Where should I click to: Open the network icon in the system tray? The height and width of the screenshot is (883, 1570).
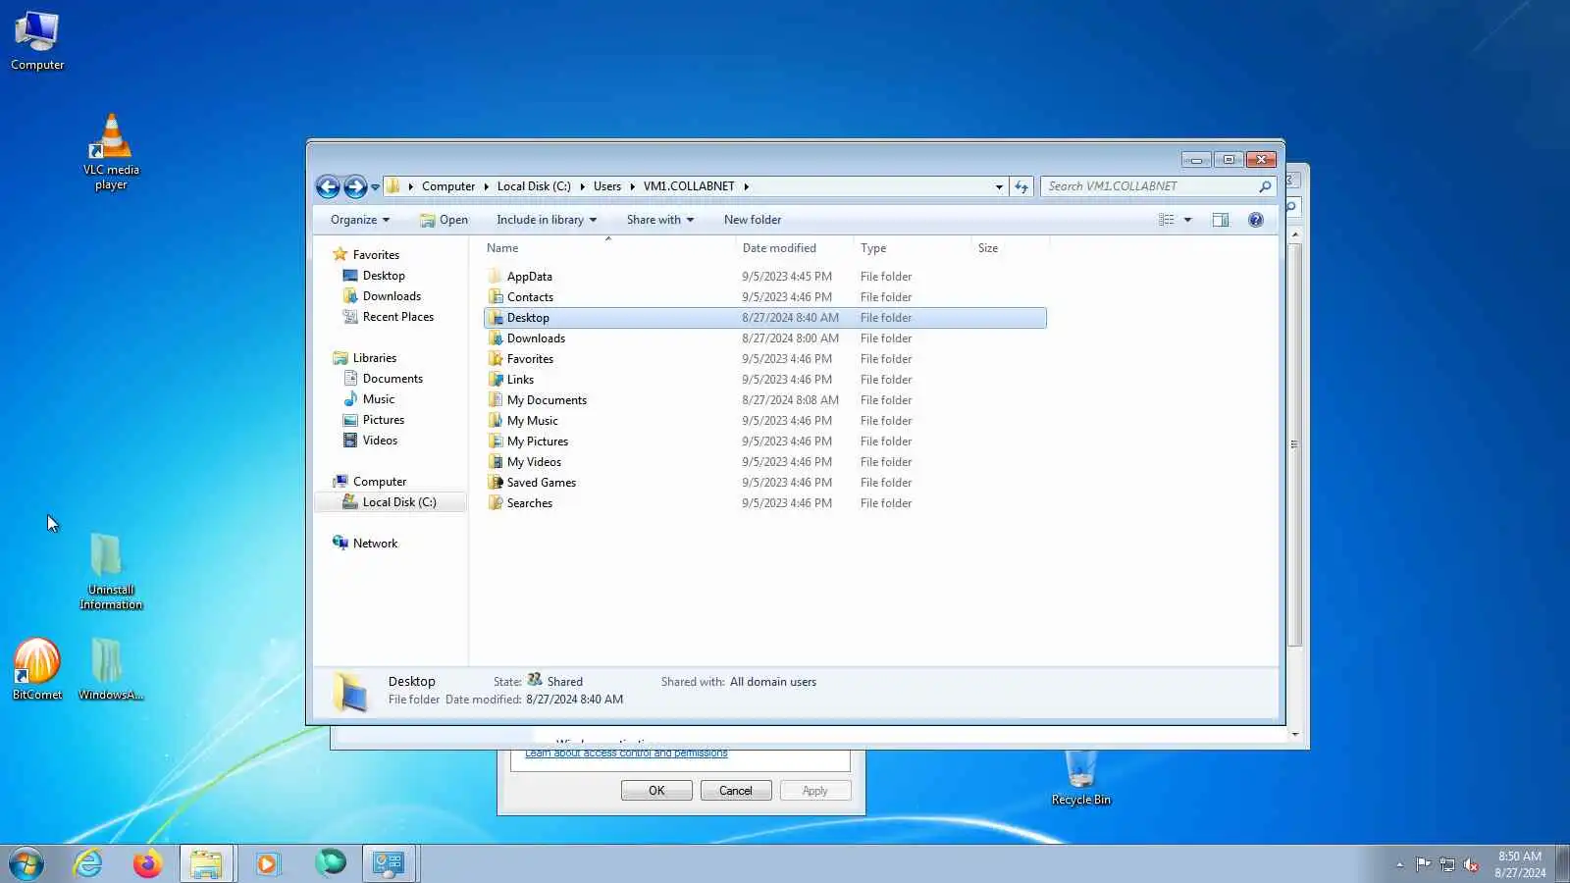click(1447, 864)
